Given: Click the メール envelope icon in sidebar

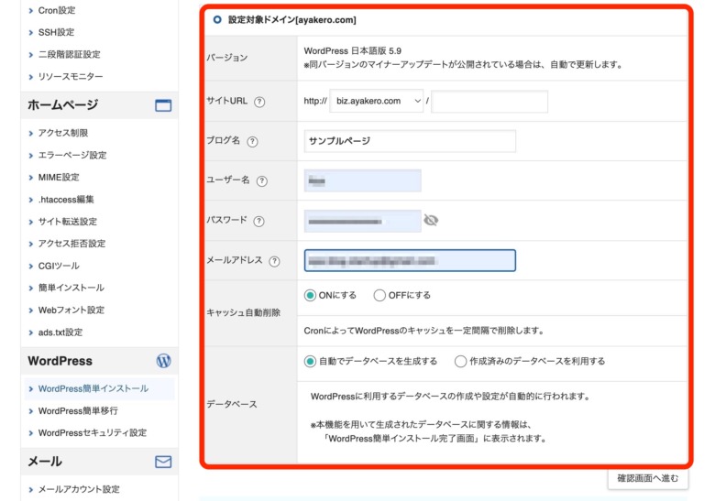Looking at the screenshot, I should click(163, 462).
